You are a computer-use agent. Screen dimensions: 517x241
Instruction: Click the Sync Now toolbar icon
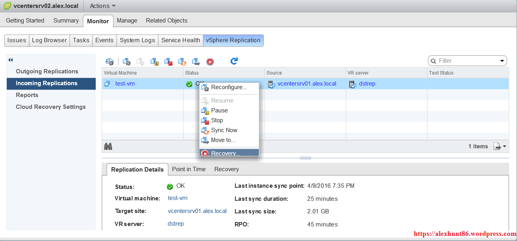pyautogui.click(x=182, y=62)
